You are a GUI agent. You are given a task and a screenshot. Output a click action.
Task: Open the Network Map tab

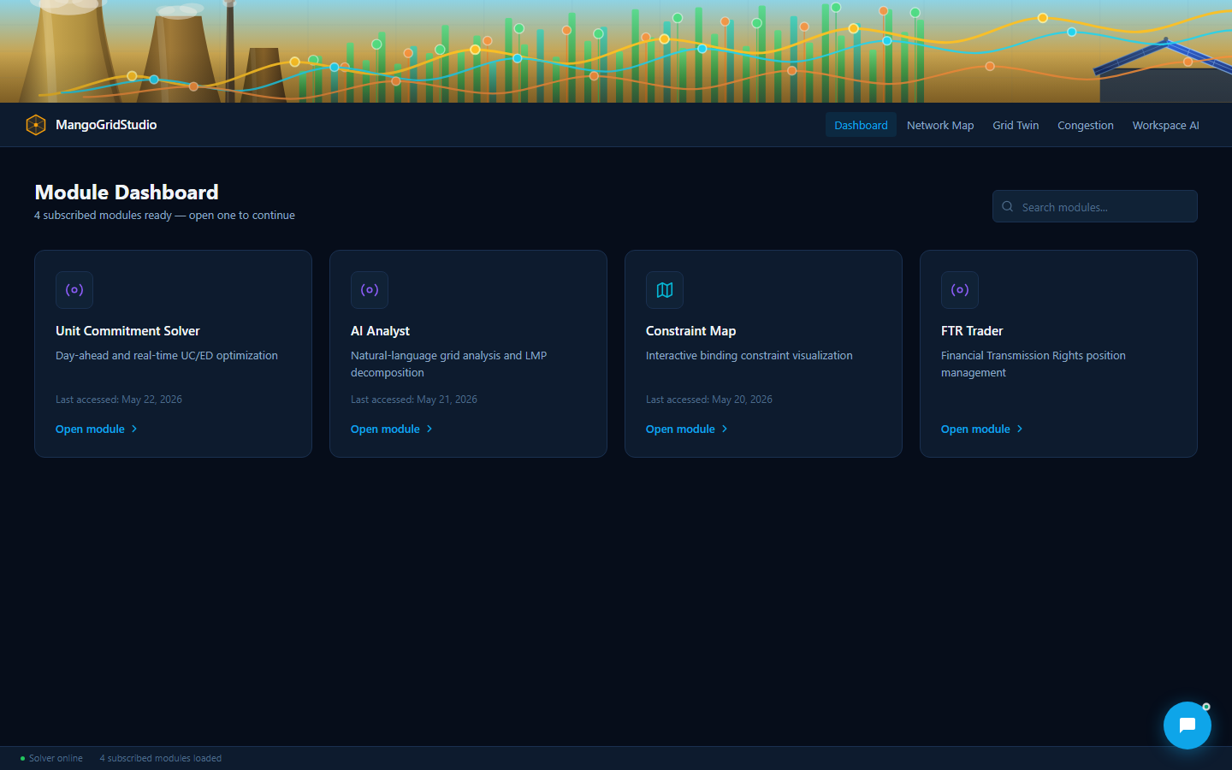pos(940,125)
